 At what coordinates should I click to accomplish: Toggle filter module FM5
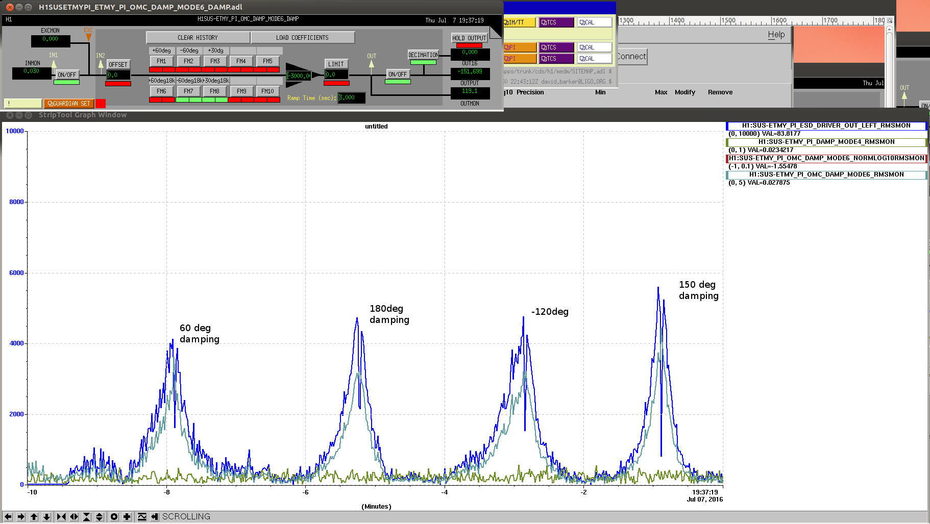tap(268, 61)
